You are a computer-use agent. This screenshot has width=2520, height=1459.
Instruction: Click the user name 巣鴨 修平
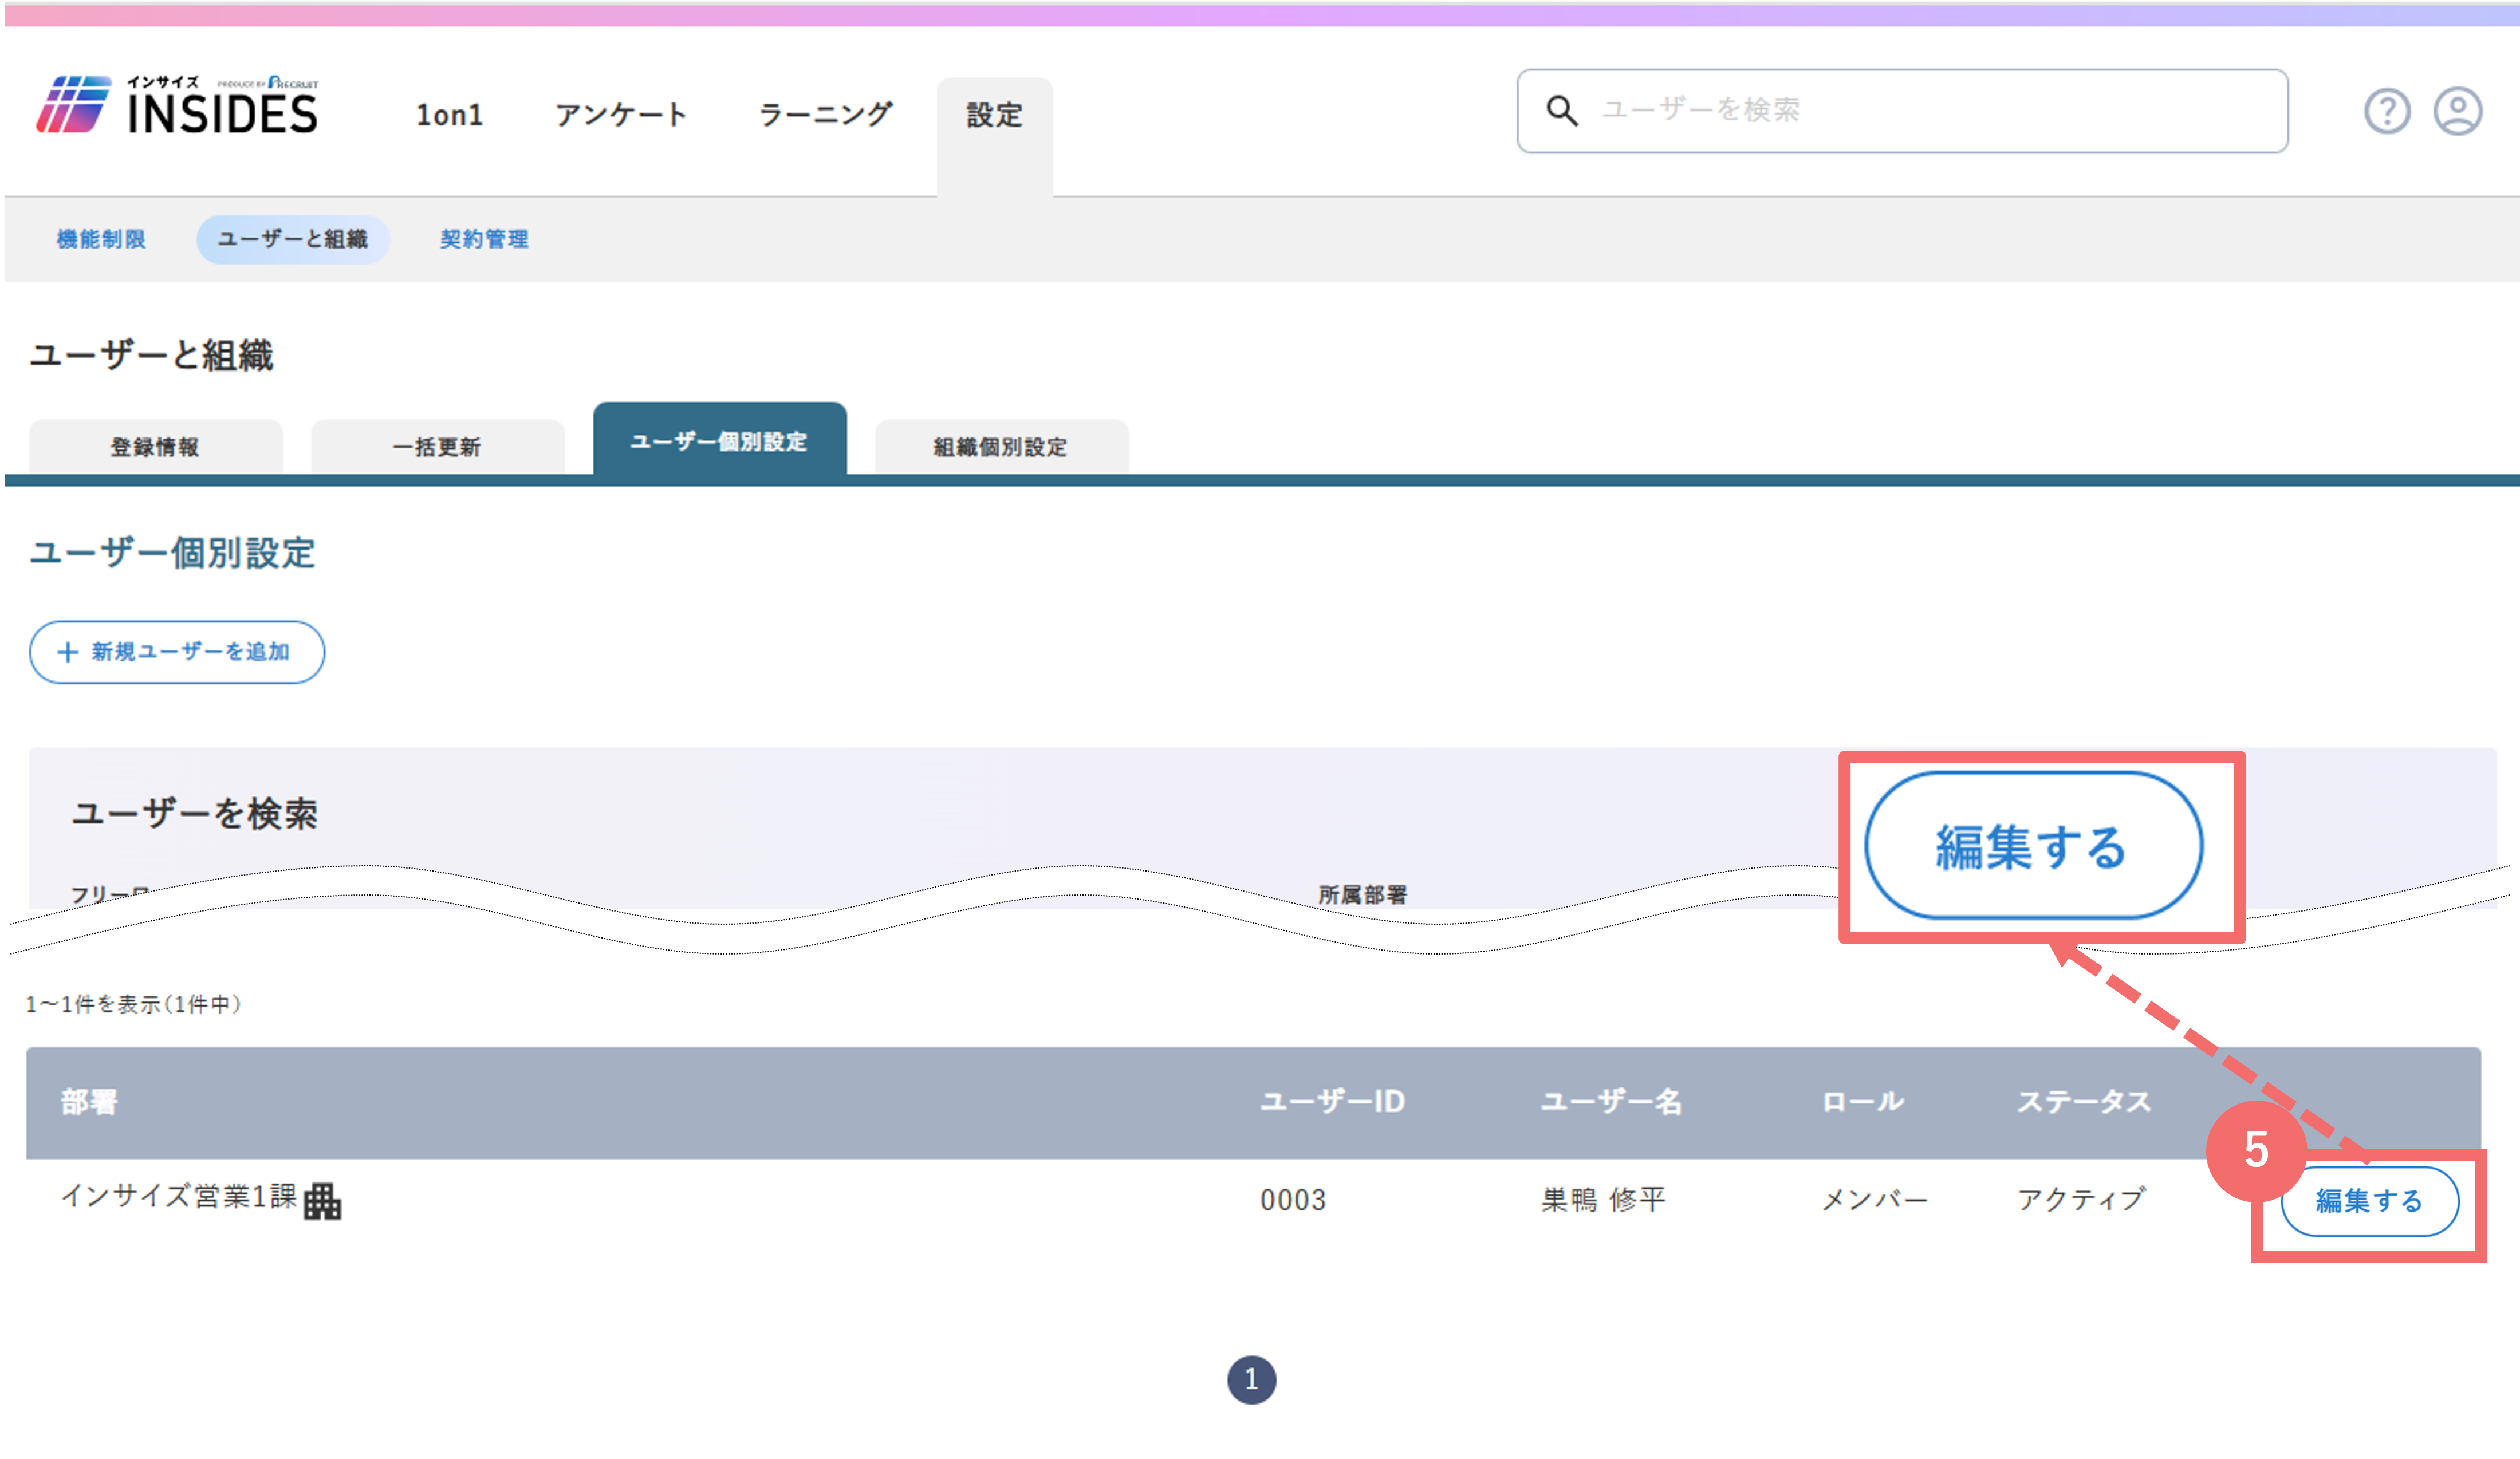(x=1603, y=1200)
